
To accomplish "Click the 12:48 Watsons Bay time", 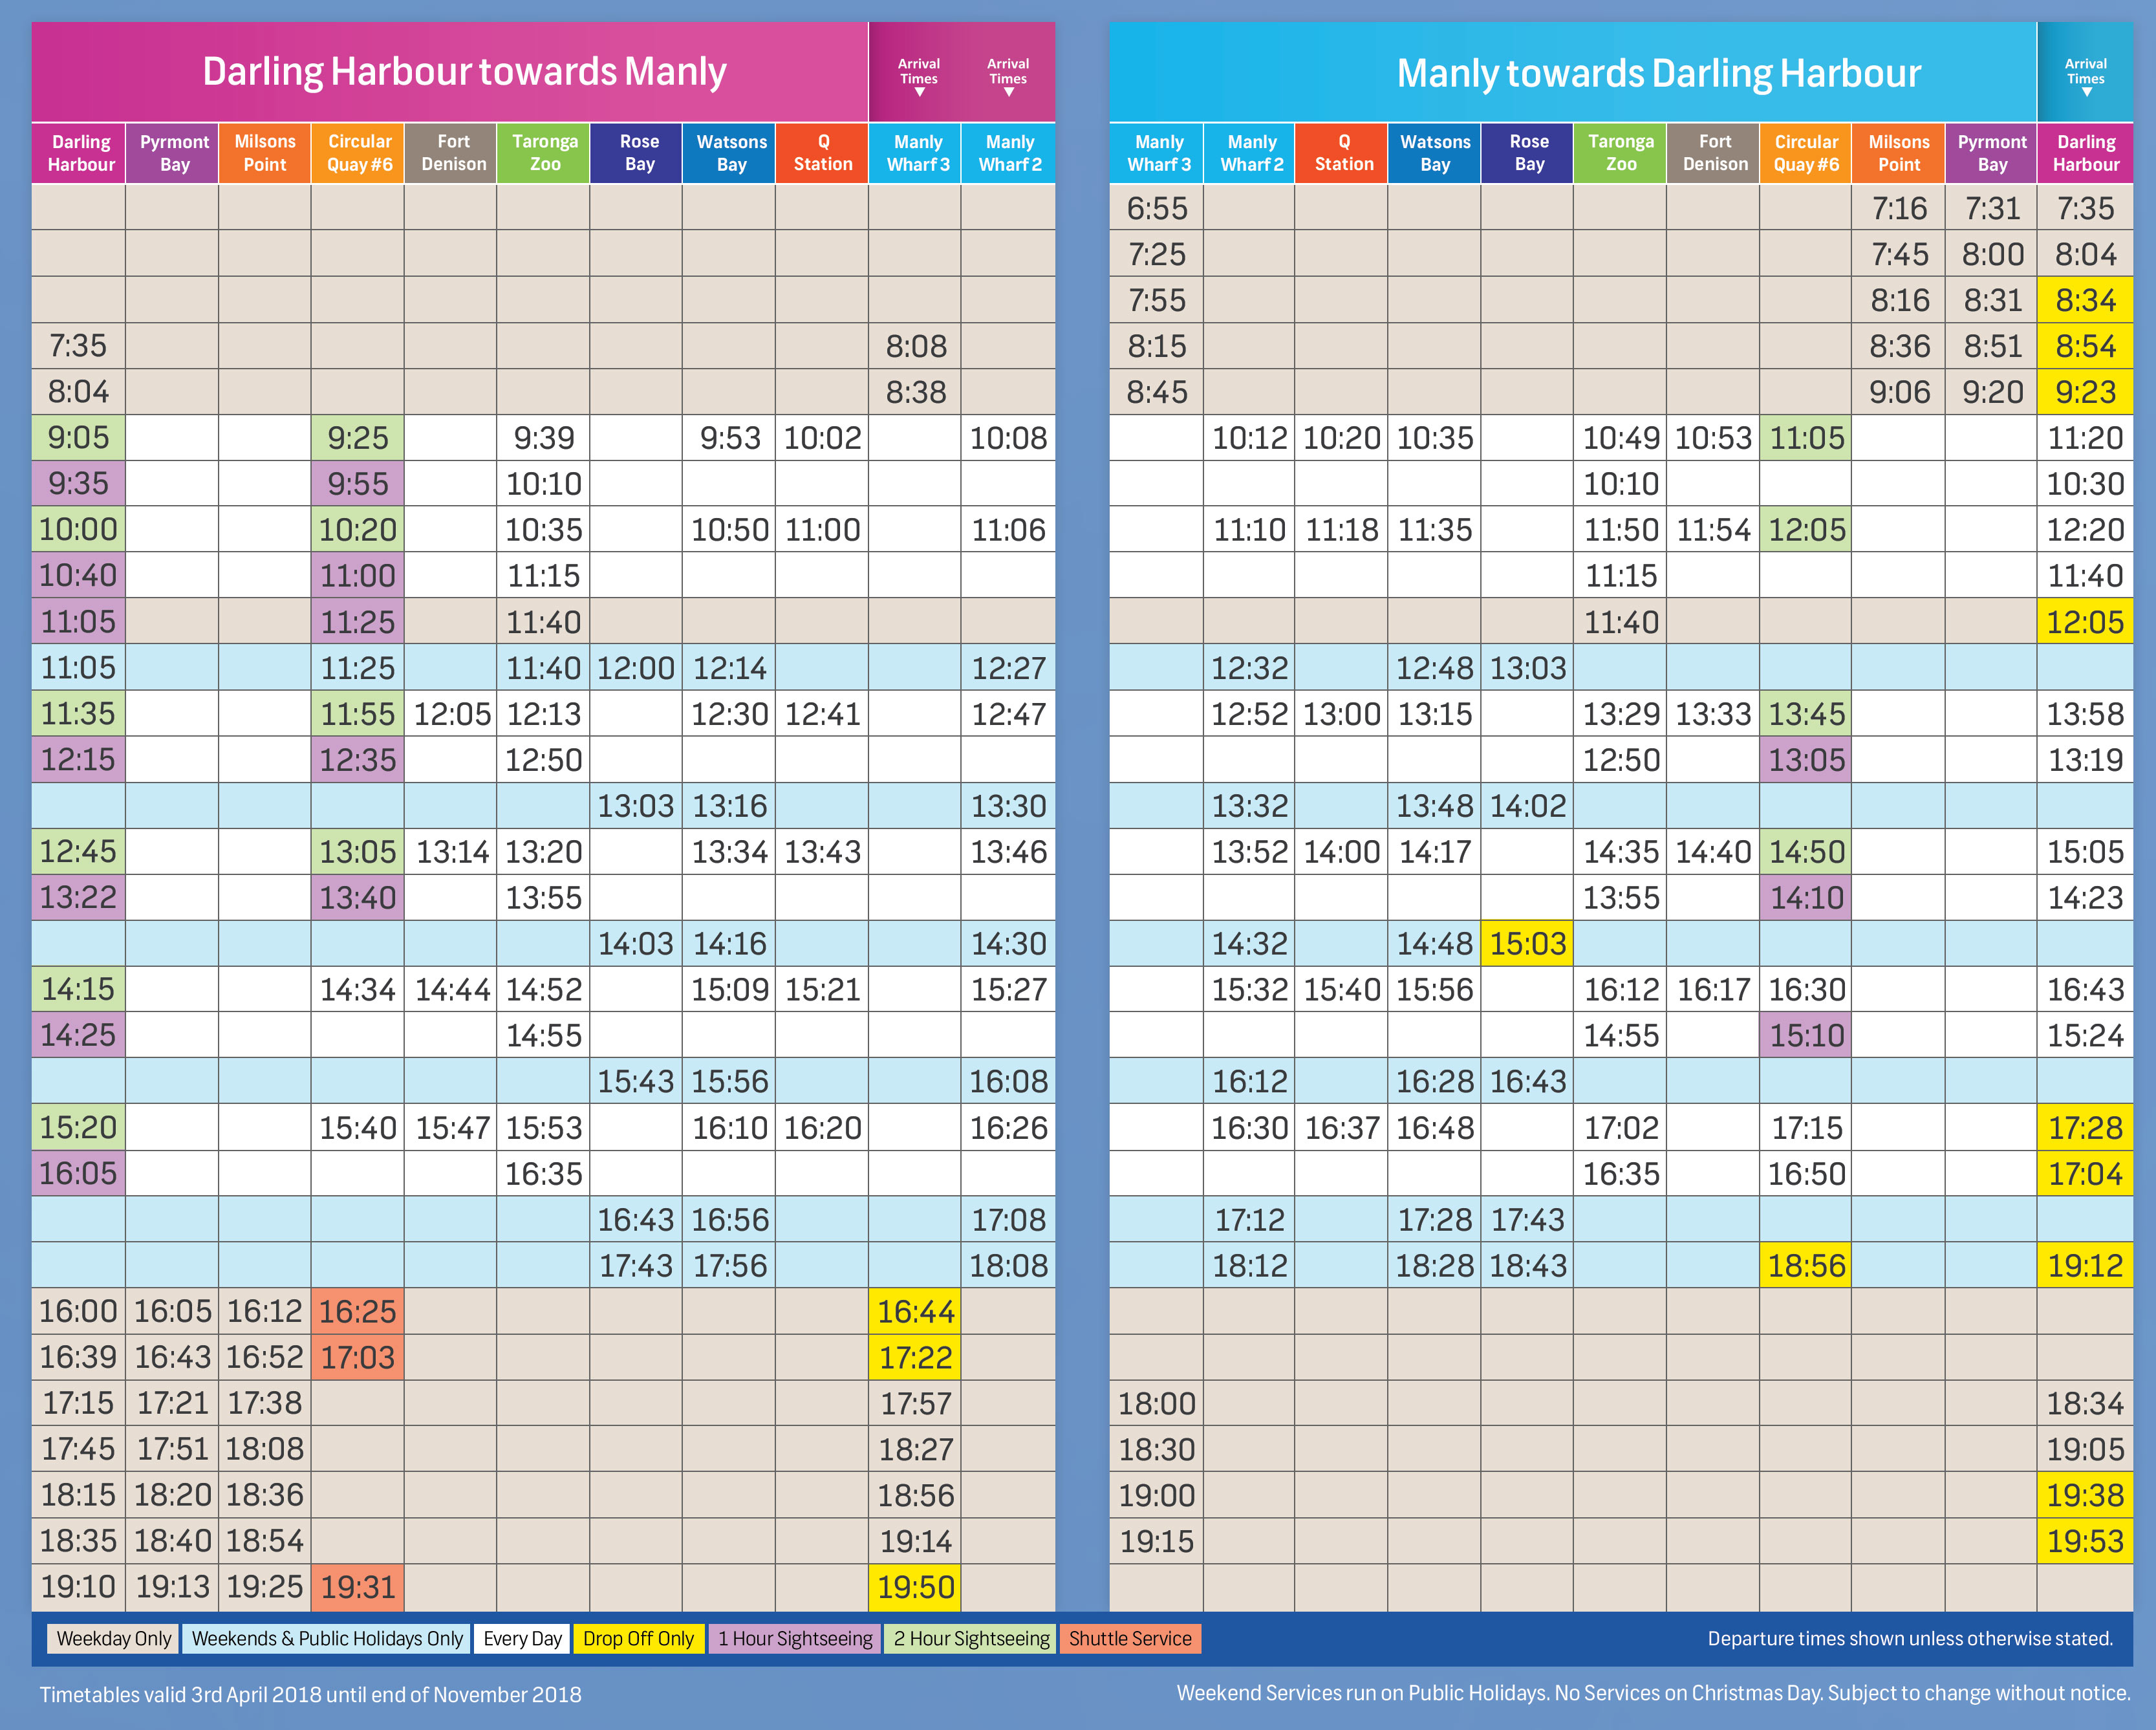I will tap(1435, 668).
